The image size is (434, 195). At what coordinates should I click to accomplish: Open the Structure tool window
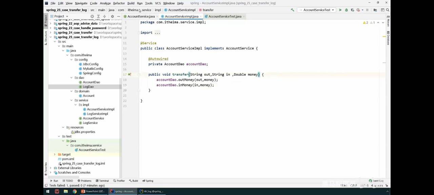pyautogui.click(x=46, y=37)
